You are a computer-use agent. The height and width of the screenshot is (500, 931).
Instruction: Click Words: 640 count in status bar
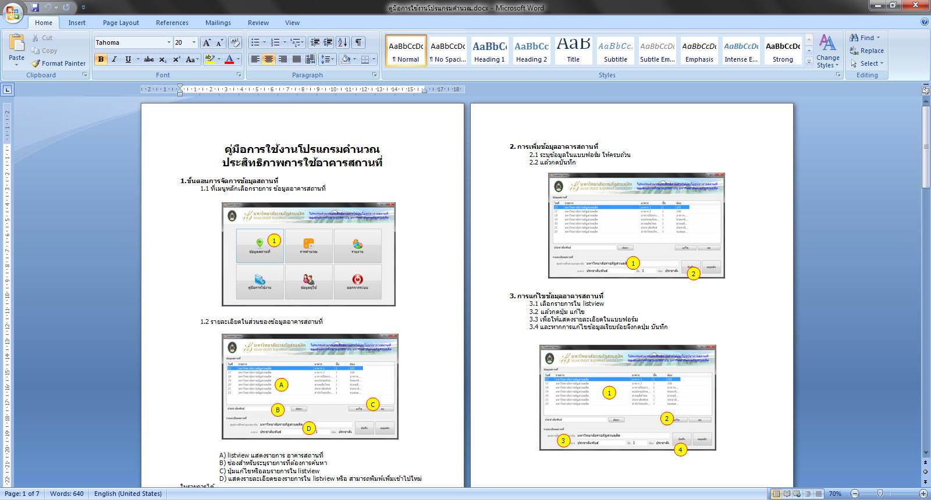[67, 494]
